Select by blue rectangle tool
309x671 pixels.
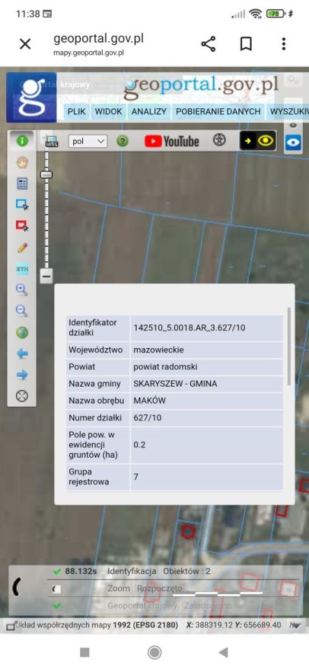pyautogui.click(x=22, y=205)
